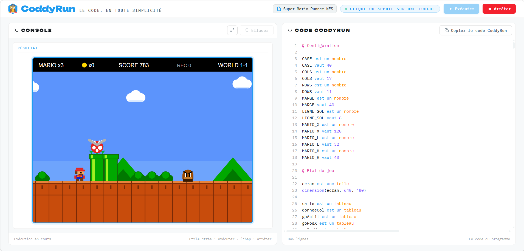Click code line '@ Configuration'

coord(320,46)
